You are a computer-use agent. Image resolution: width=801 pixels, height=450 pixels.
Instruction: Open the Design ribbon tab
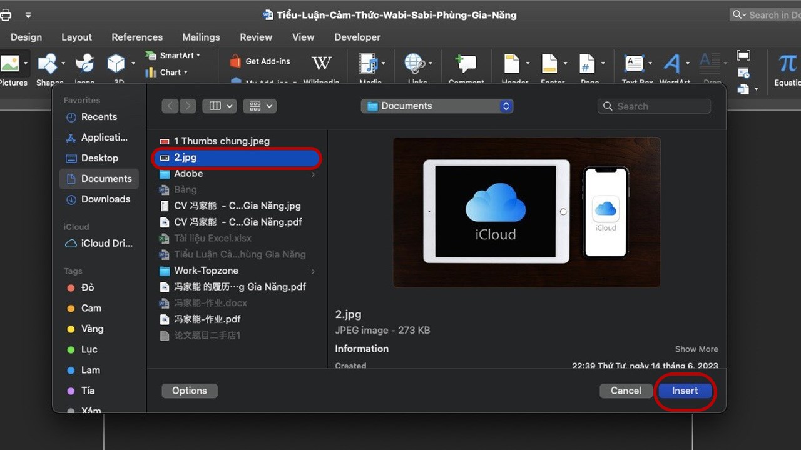pyautogui.click(x=26, y=37)
